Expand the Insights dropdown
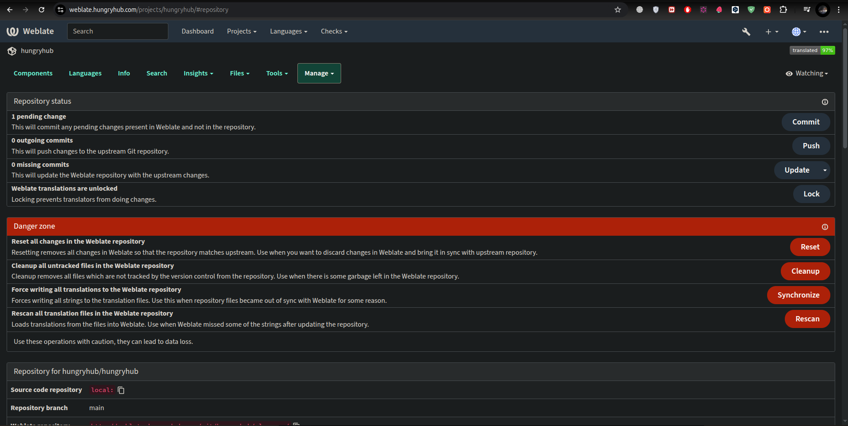Screen dimensions: 848x426 pyautogui.click(x=198, y=73)
